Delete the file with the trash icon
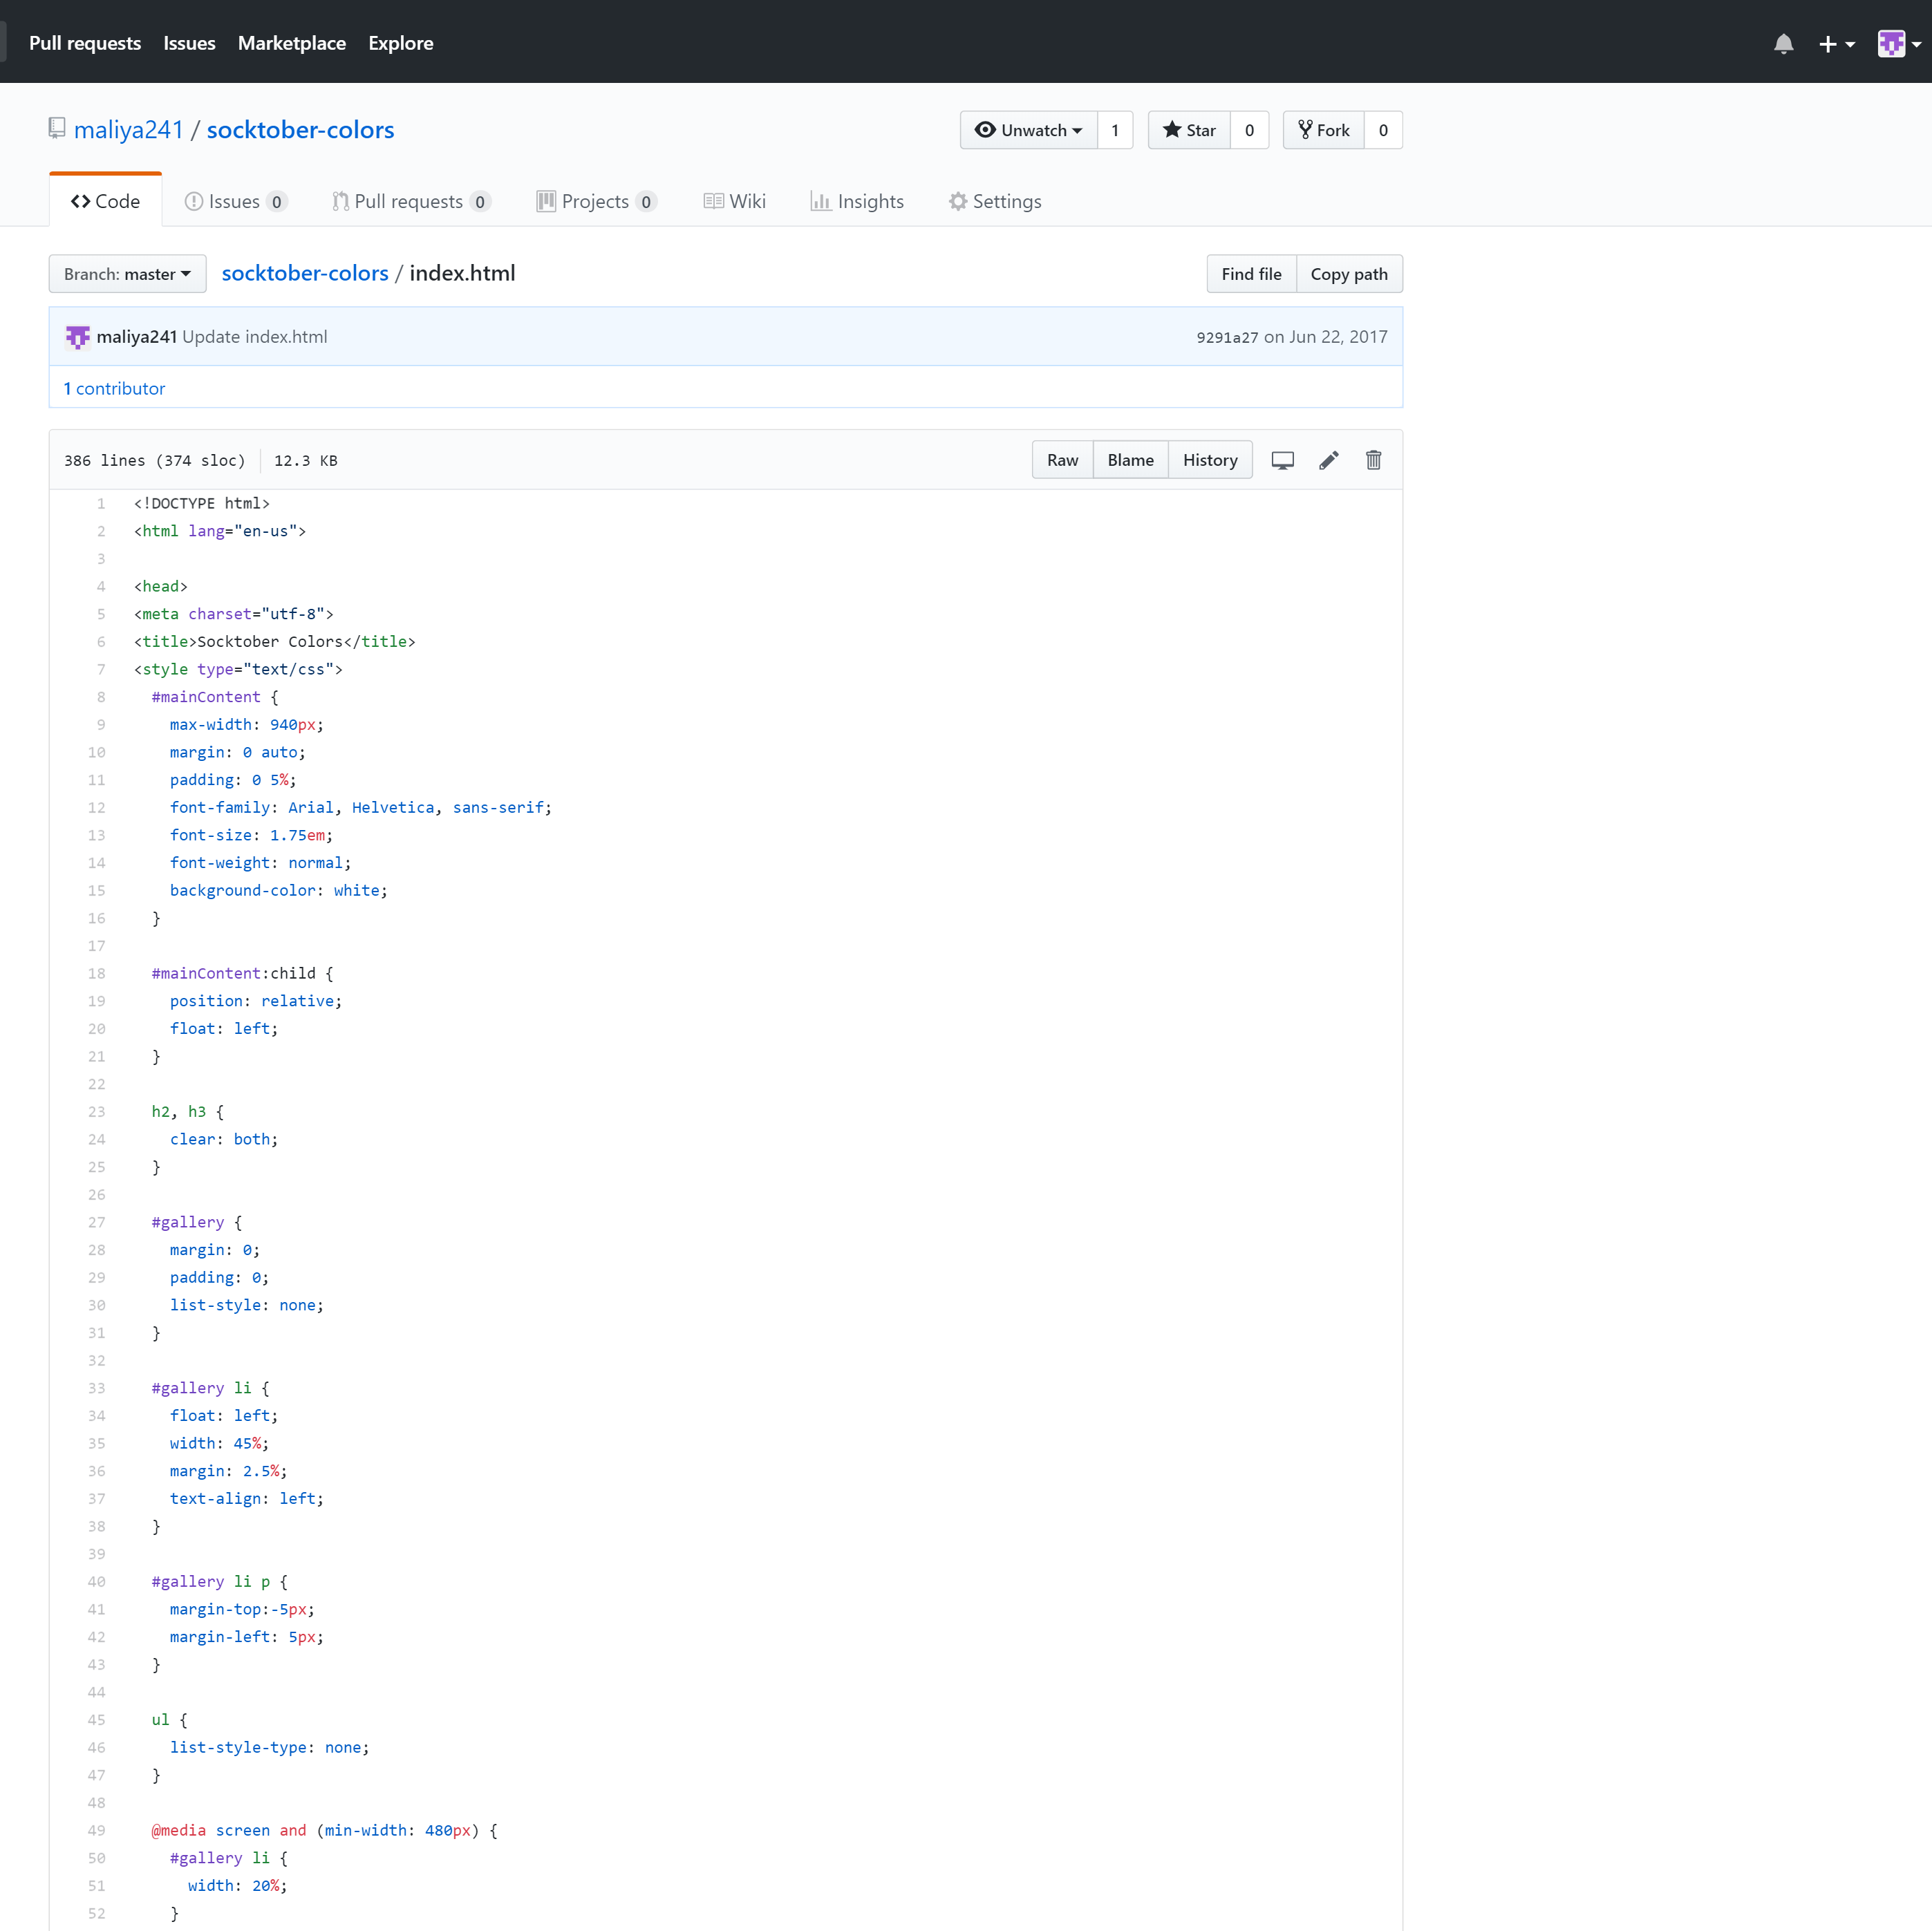 (1373, 460)
